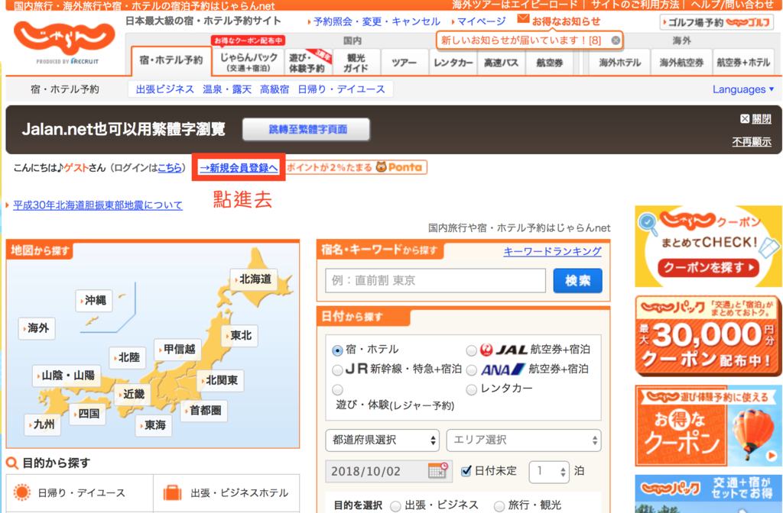The width and height of the screenshot is (783, 513).
Task: Select 海外 on the map panel
Action: pyautogui.click(x=37, y=328)
